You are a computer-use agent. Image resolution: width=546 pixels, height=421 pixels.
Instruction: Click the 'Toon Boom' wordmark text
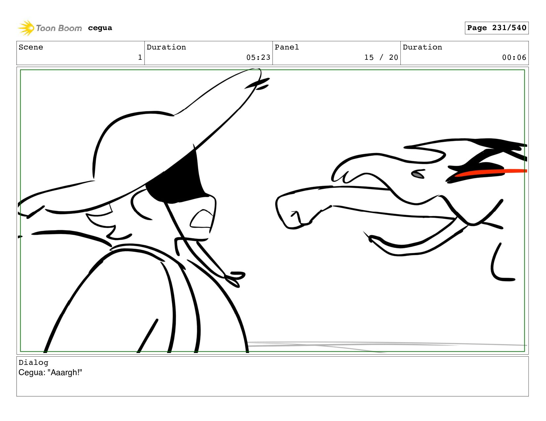tap(59, 28)
